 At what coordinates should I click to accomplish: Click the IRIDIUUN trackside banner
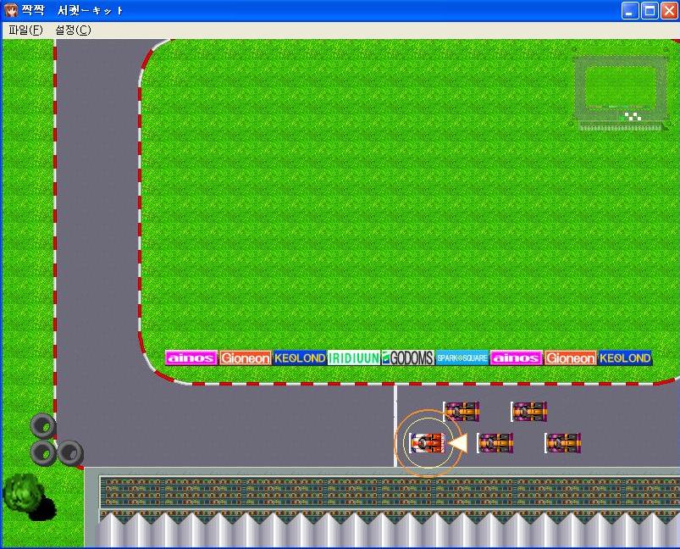pos(354,358)
